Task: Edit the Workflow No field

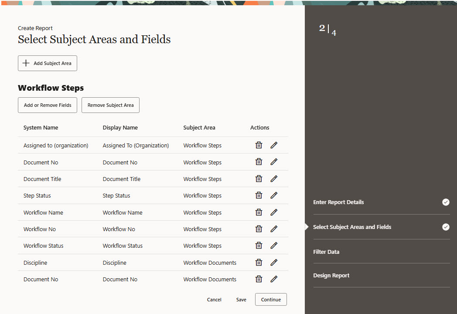Action: (274, 229)
